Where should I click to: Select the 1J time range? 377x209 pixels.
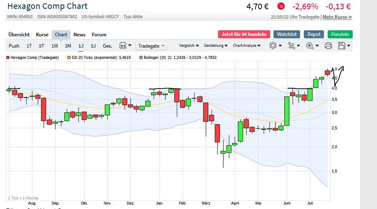pyautogui.click(x=81, y=46)
